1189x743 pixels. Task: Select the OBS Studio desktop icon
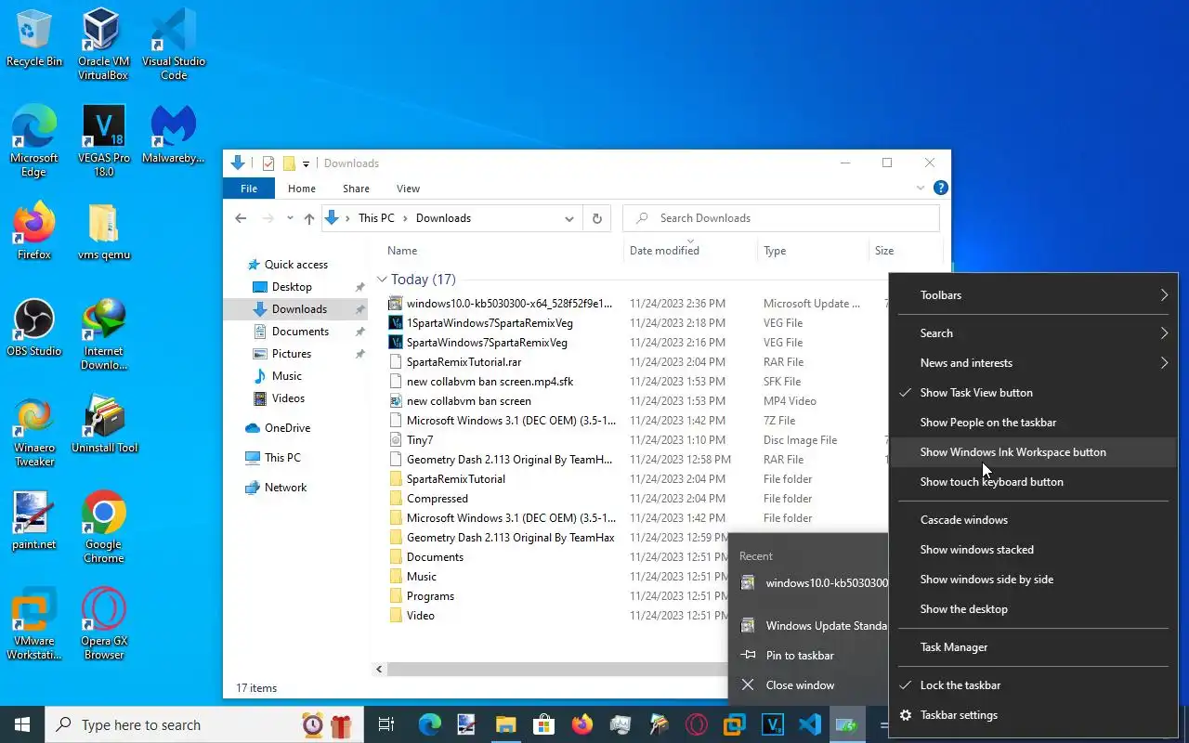[x=34, y=328]
